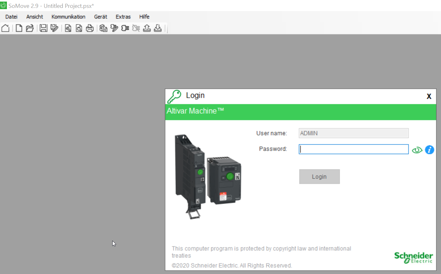The width and height of the screenshot is (441, 274).
Task: Click the 'Password:' label
Action: coord(273,149)
